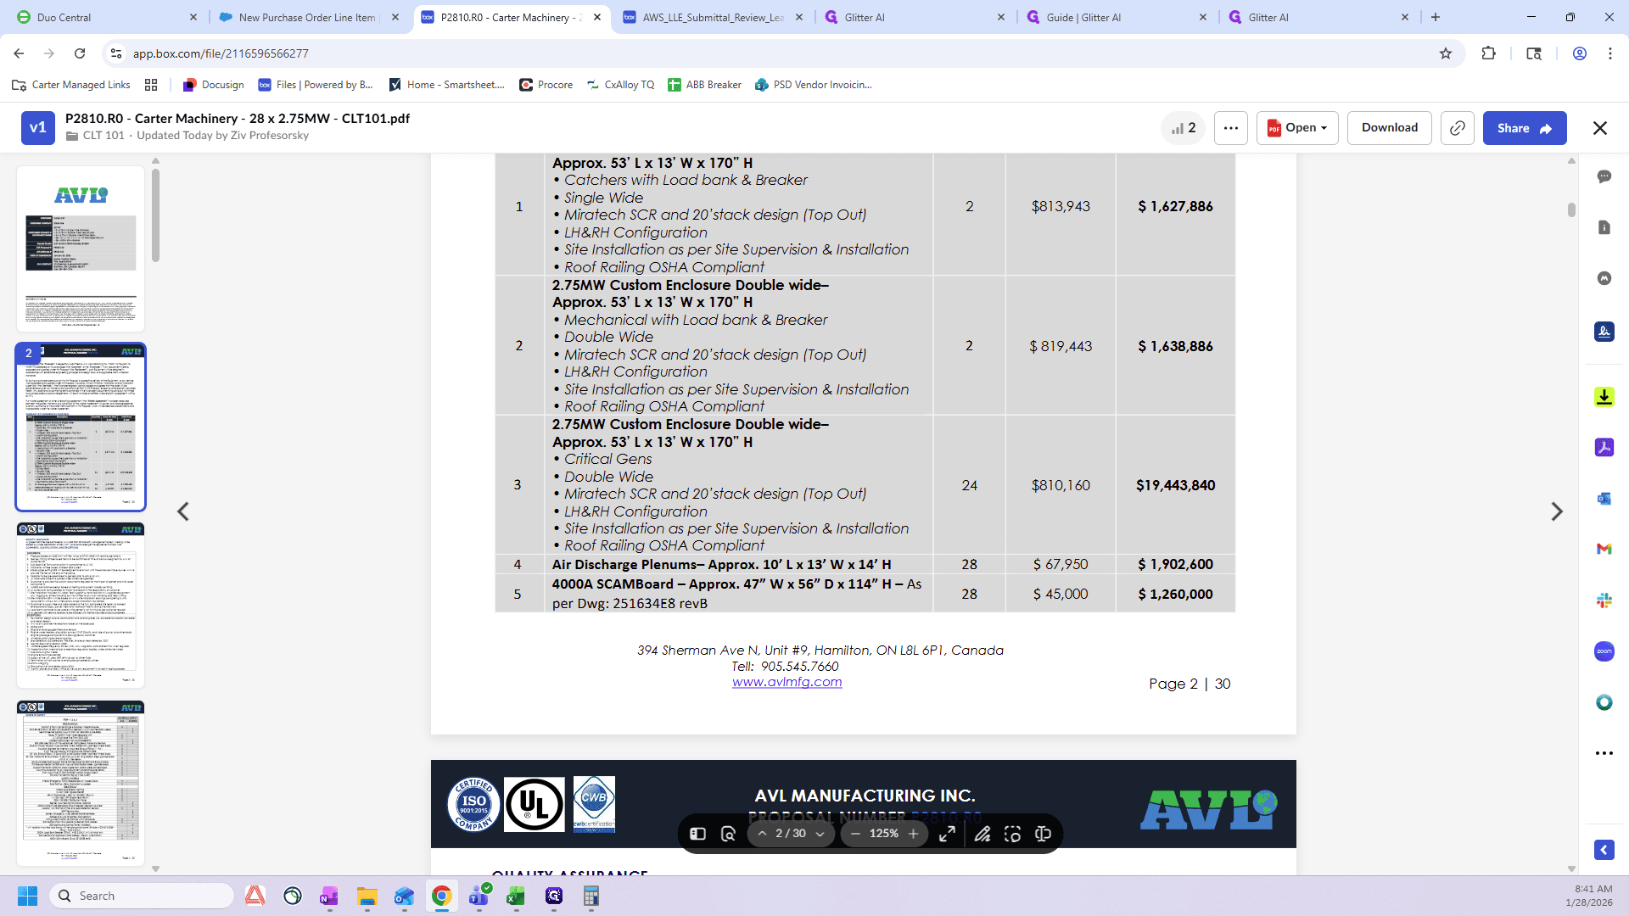Open page 1 thumbnail
The height and width of the screenshot is (916, 1629).
click(81, 249)
